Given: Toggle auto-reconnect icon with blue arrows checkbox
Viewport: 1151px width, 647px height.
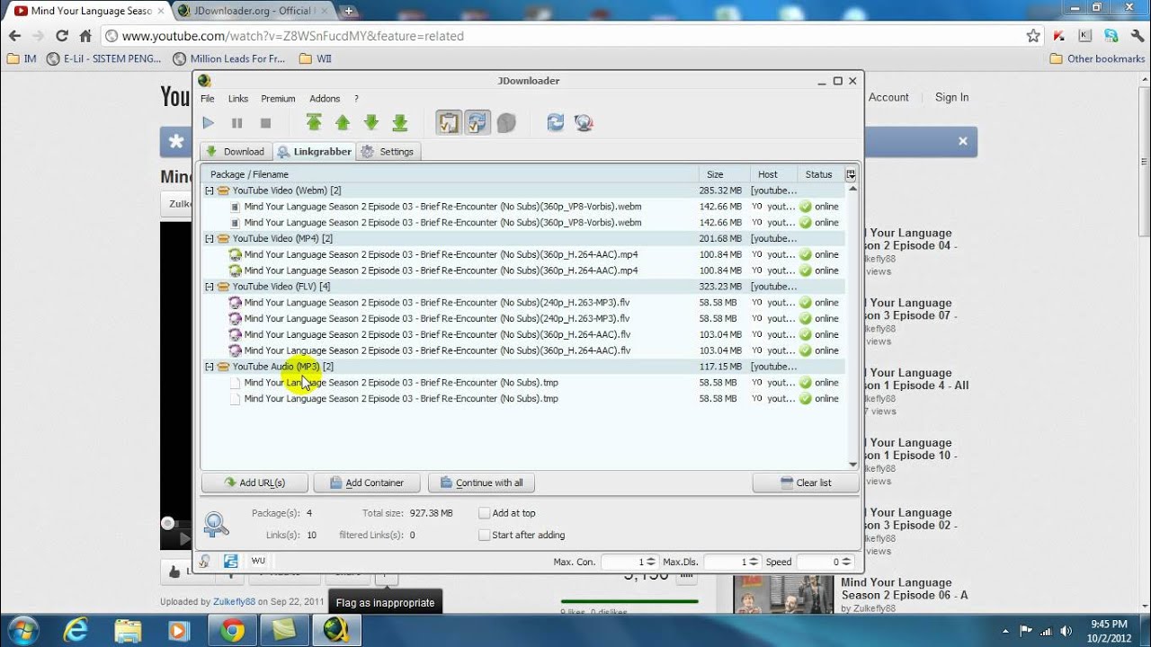Looking at the screenshot, I should 477,122.
